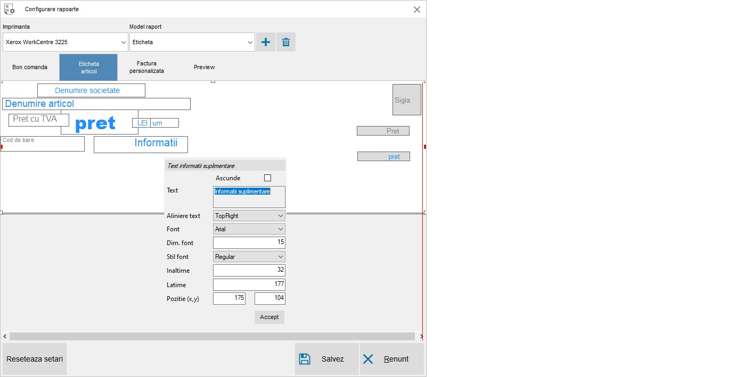Screen dimensions: 744x377
Task: Click the application icon in title bar
Action: coord(10,9)
